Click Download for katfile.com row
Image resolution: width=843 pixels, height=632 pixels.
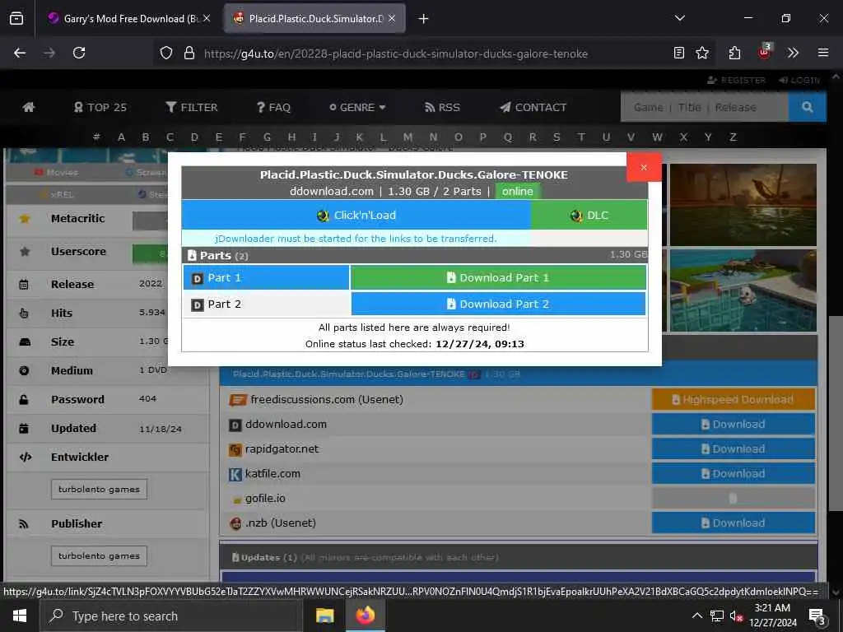[734, 473]
